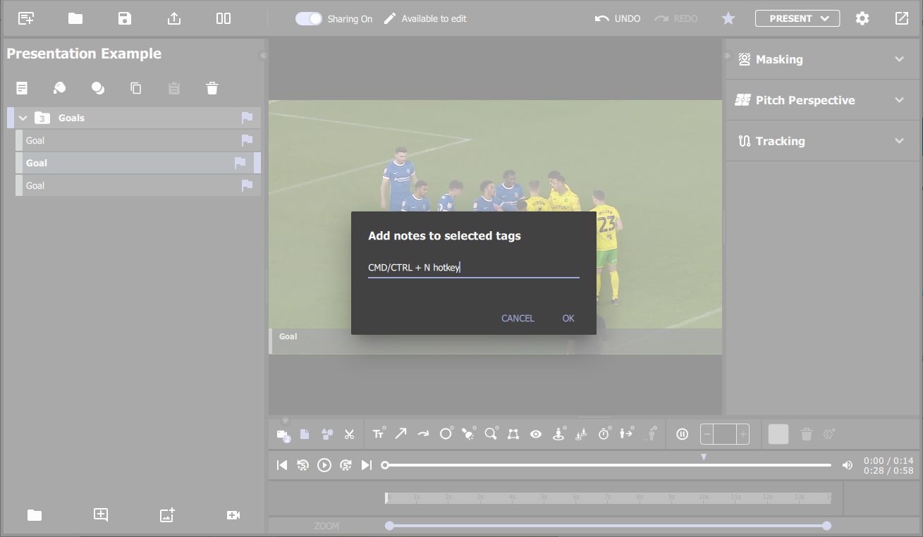Open the PRESENT dropdown menu
Viewport: 923px width, 537px height.
pos(797,18)
